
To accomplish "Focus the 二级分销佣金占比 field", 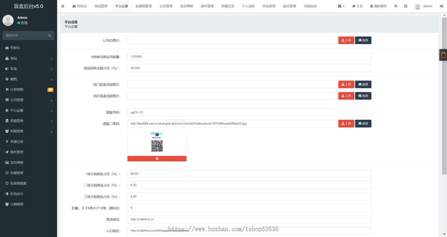I will [x=249, y=185].
